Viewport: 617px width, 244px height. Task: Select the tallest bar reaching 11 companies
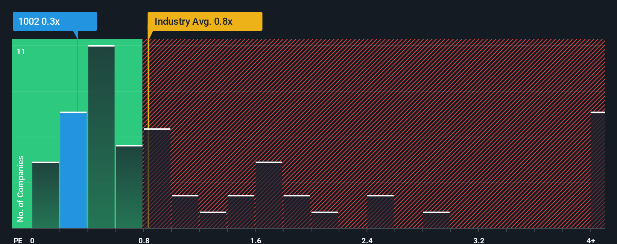click(101, 137)
